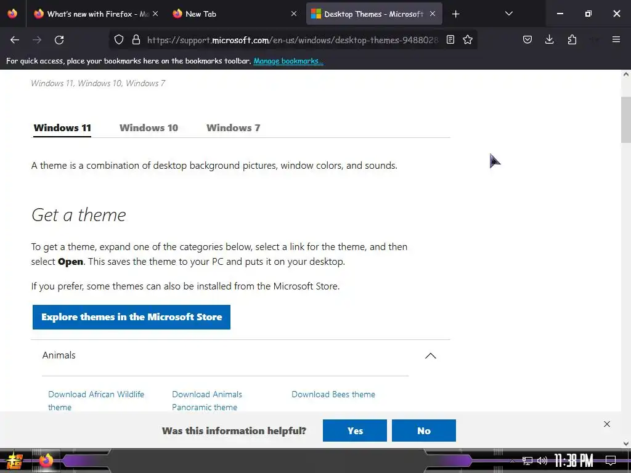
Task: Select the Windows 11 content tab
Action: pos(62,128)
